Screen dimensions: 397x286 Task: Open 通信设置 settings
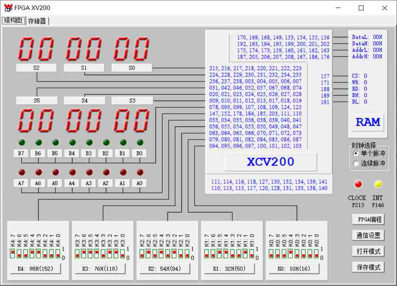(368, 235)
